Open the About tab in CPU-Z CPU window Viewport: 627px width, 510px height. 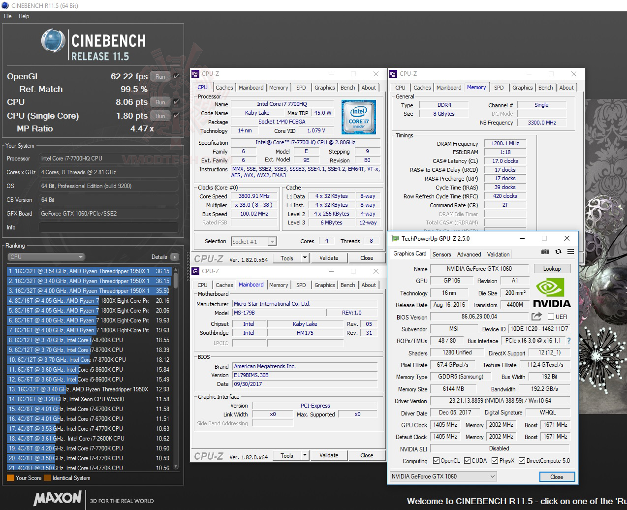coord(369,88)
